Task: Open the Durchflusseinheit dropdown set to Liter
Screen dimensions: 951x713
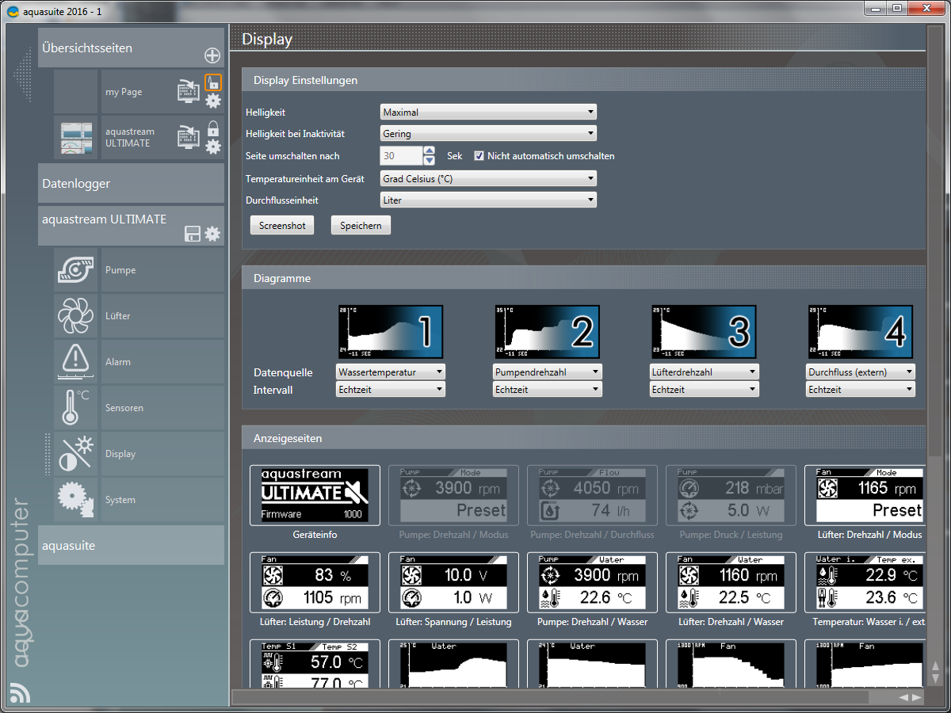Action: tap(488, 200)
